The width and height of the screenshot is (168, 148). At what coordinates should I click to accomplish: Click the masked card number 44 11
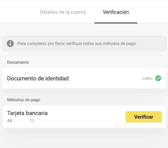[21, 121]
